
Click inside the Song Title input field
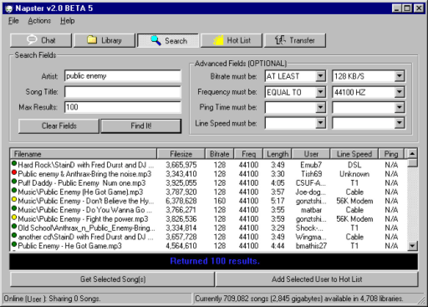point(123,92)
